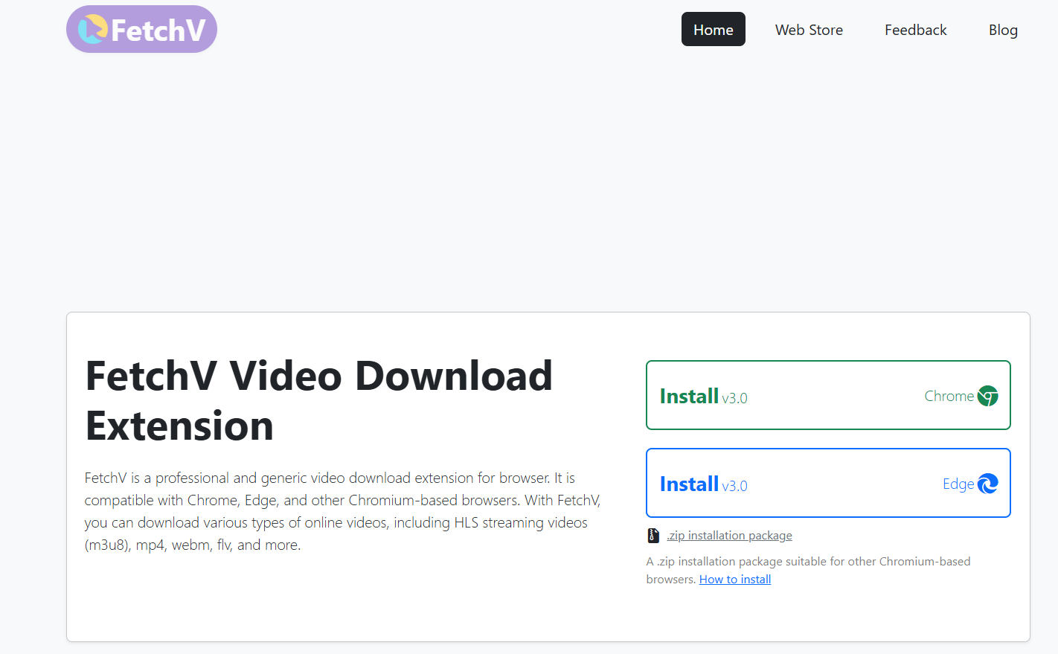This screenshot has width=1058, height=654.
Task: Open the How to install link
Action: pyautogui.click(x=735, y=579)
